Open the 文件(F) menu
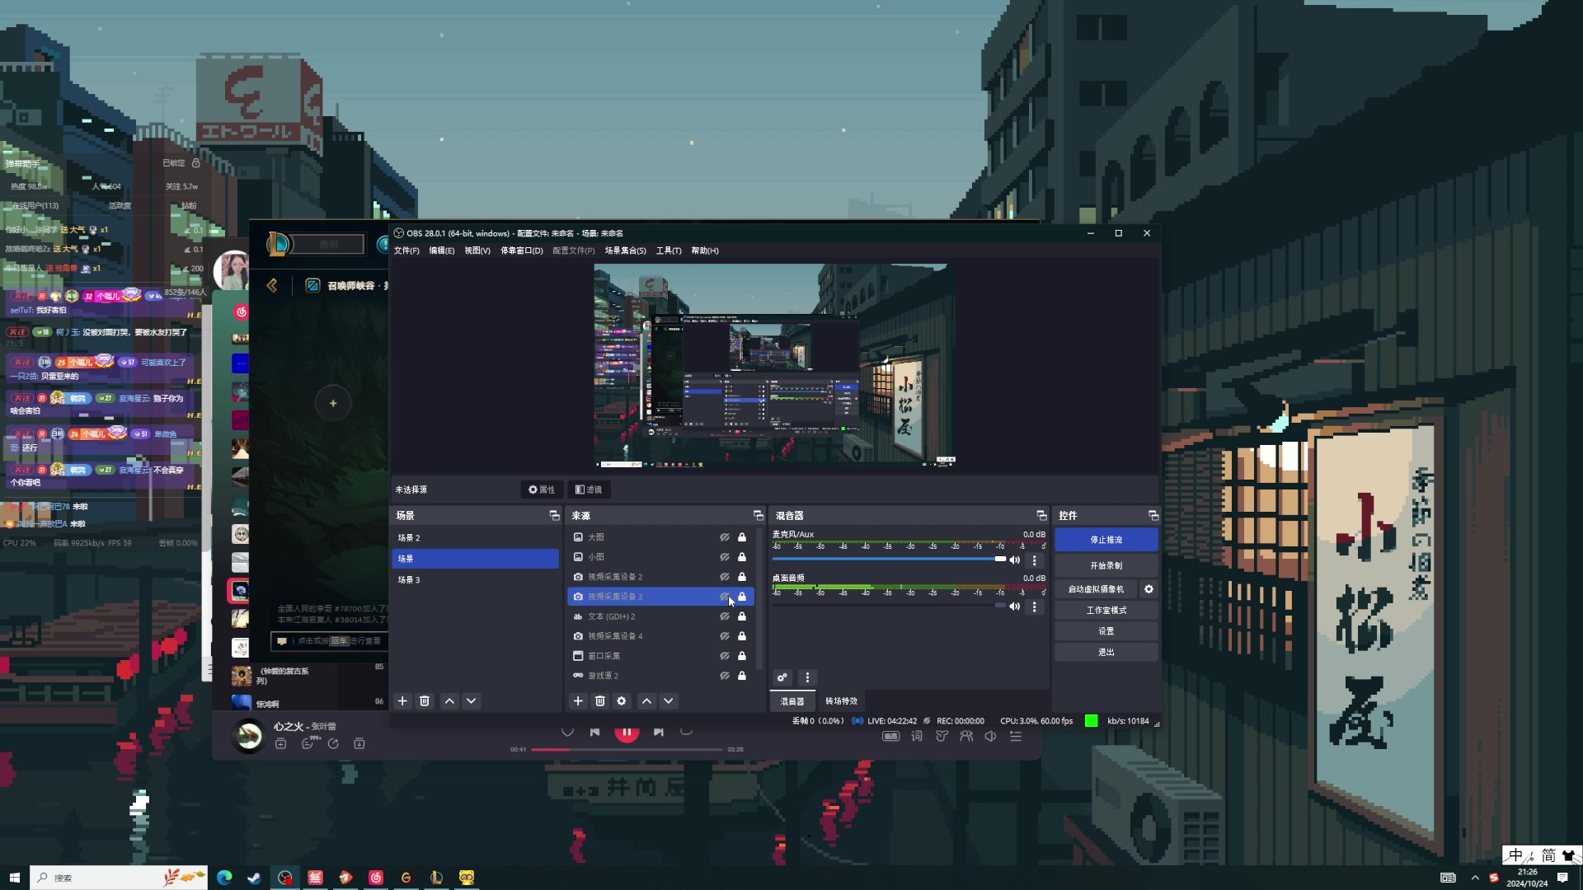Screen dimensions: 1583x890 pos(406,251)
